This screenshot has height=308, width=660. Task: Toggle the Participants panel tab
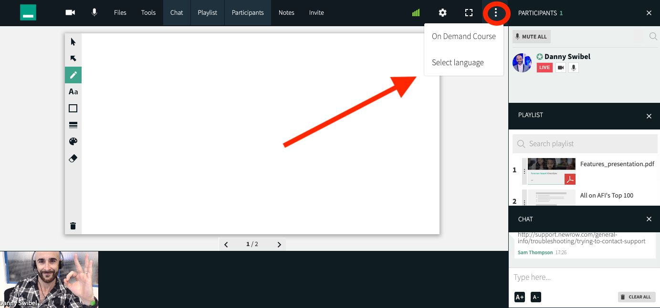tap(248, 13)
